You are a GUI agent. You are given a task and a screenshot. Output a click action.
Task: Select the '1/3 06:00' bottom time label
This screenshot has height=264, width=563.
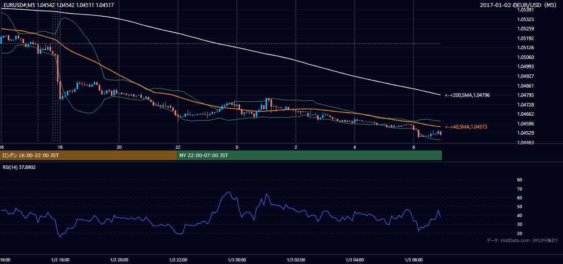click(414, 260)
